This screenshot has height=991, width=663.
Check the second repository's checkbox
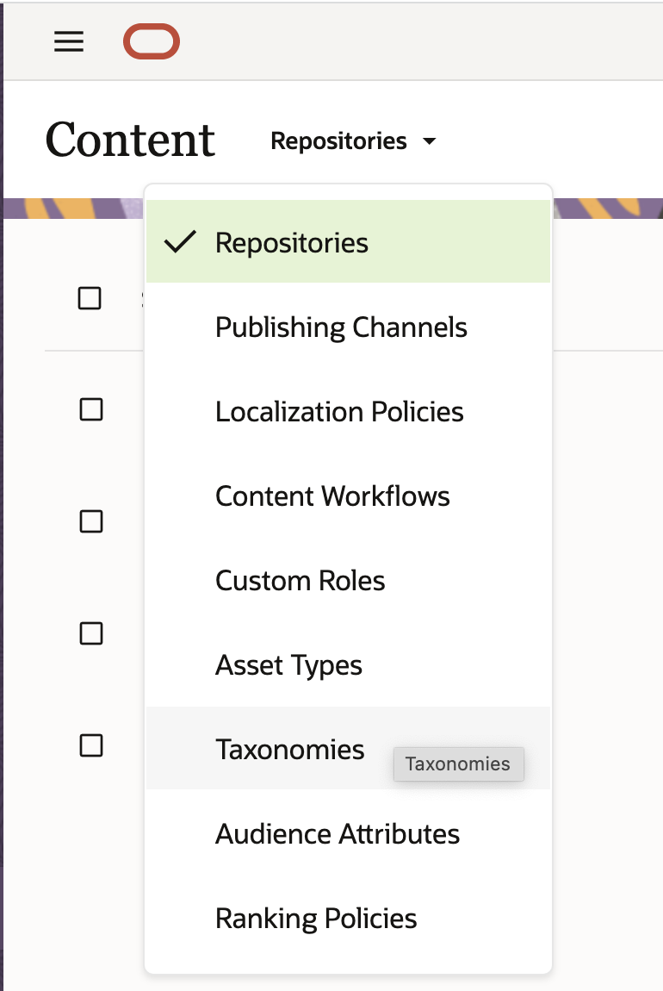(x=90, y=521)
